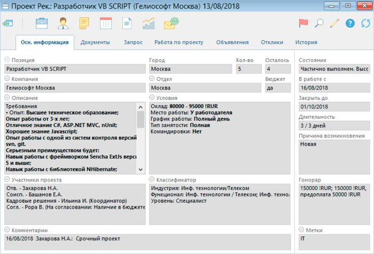Expand the Отдел section chevron
This screenshot has height=254, width=374.
coord(152,78)
